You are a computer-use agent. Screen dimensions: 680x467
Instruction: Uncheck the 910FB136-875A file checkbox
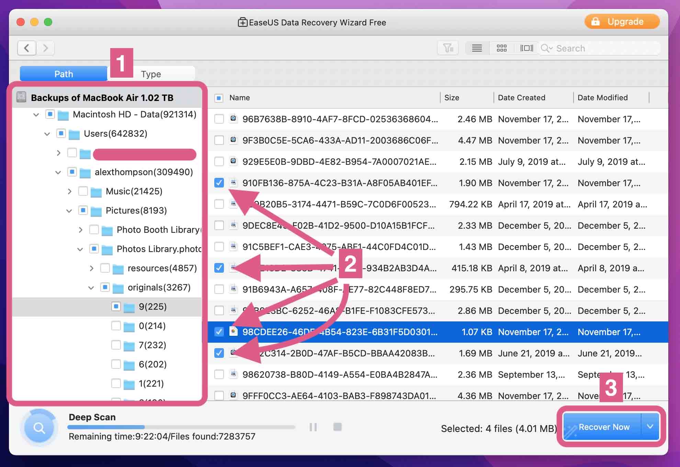(x=219, y=183)
